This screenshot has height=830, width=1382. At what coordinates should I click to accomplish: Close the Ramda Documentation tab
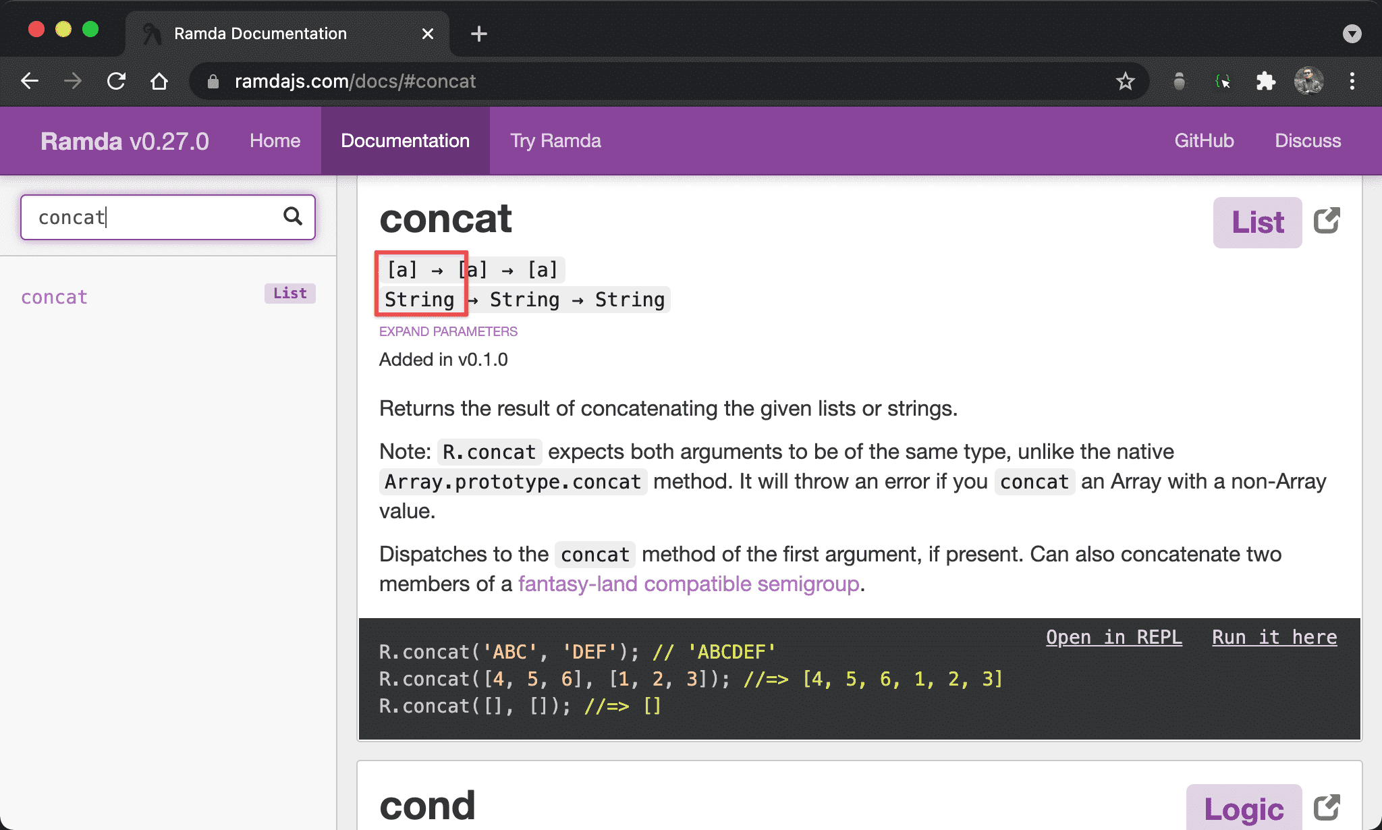click(x=427, y=34)
